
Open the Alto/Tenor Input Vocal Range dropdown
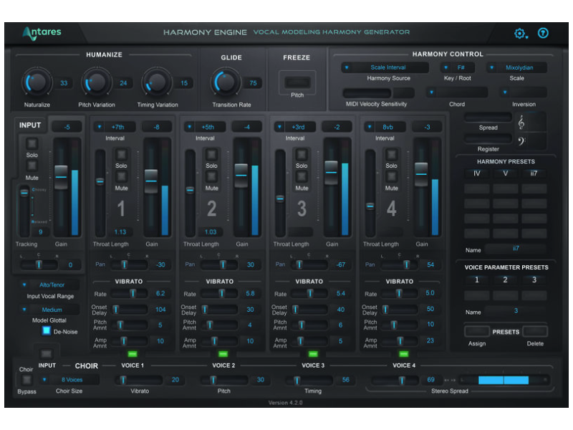click(49, 285)
